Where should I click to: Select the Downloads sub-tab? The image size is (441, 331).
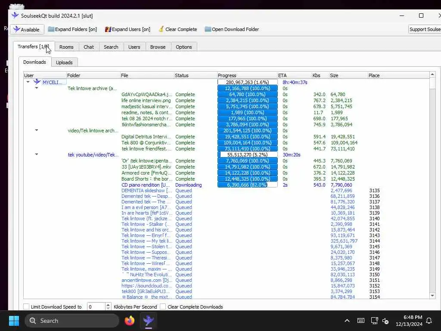pos(34,62)
